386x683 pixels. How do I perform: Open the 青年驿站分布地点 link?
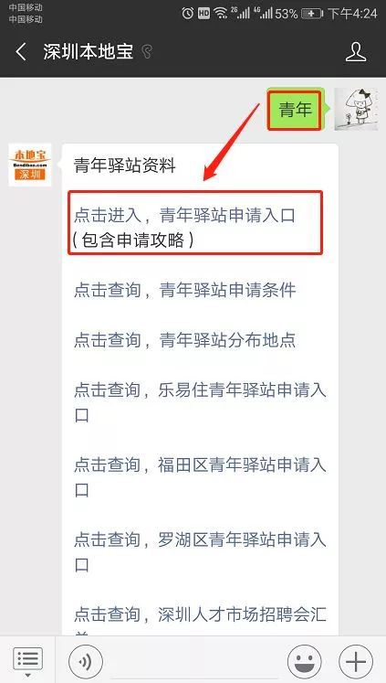(x=185, y=340)
